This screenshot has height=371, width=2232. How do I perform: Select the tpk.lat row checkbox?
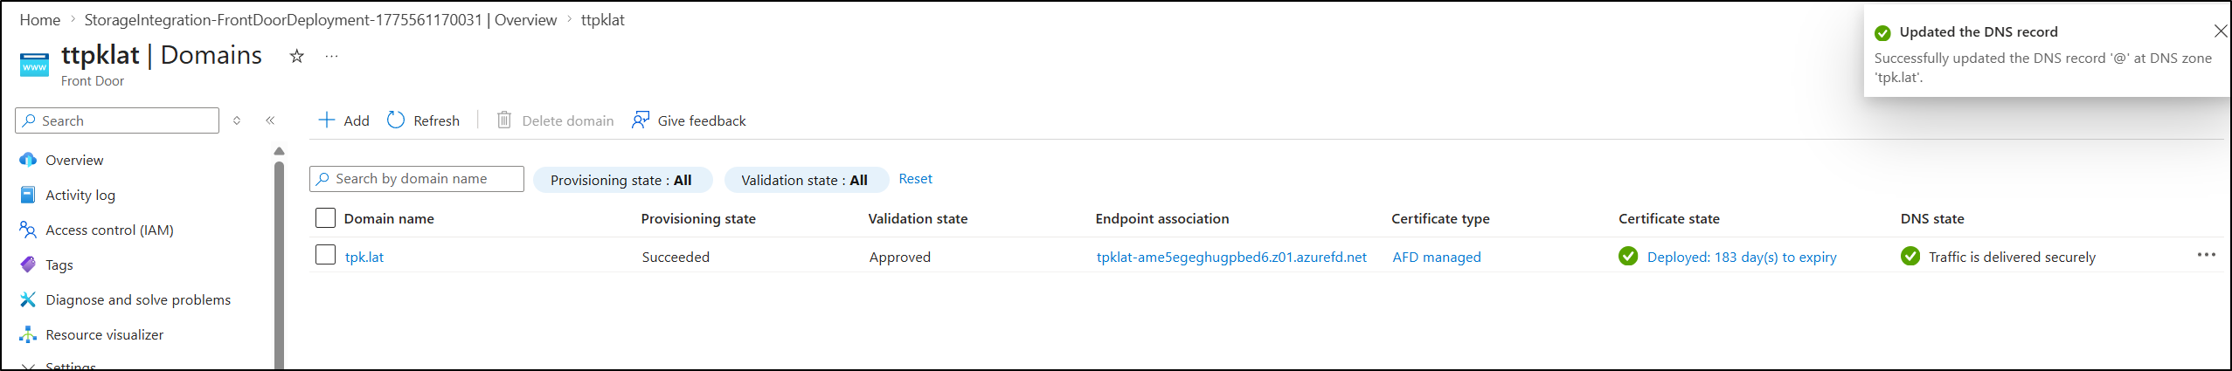325,256
